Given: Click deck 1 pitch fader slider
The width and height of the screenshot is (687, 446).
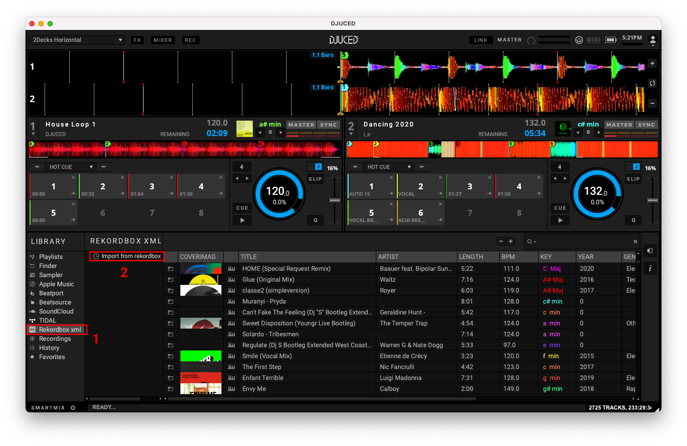Looking at the screenshot, I should coord(335,200).
